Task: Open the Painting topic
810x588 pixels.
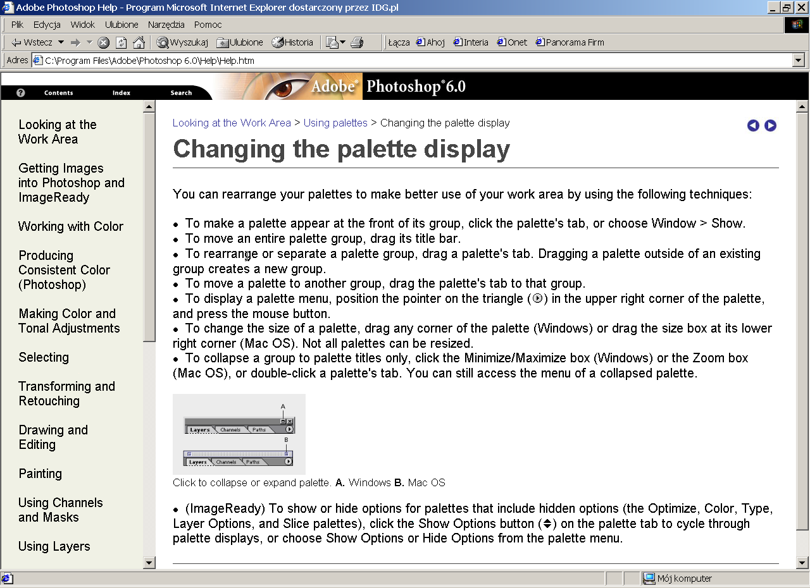Action: (x=40, y=474)
